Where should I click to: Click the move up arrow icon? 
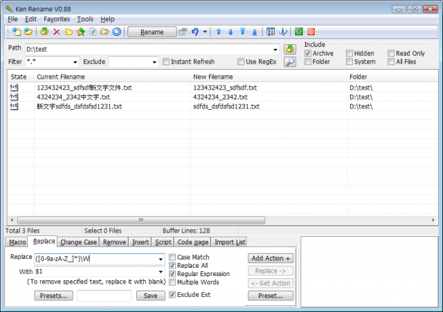tap(219, 32)
